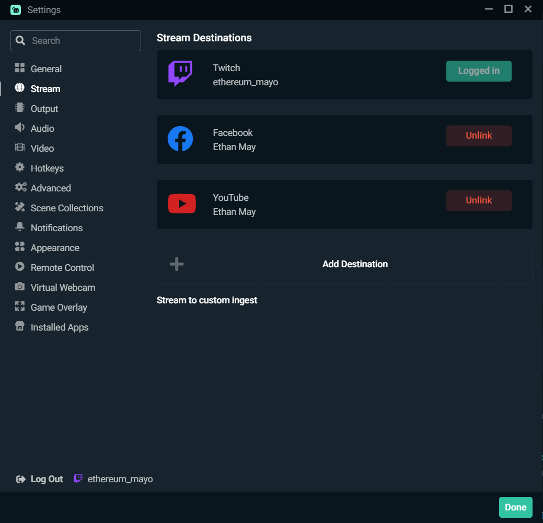This screenshot has height=523, width=543.
Task: Minimize the Settings window
Action: click(x=489, y=9)
